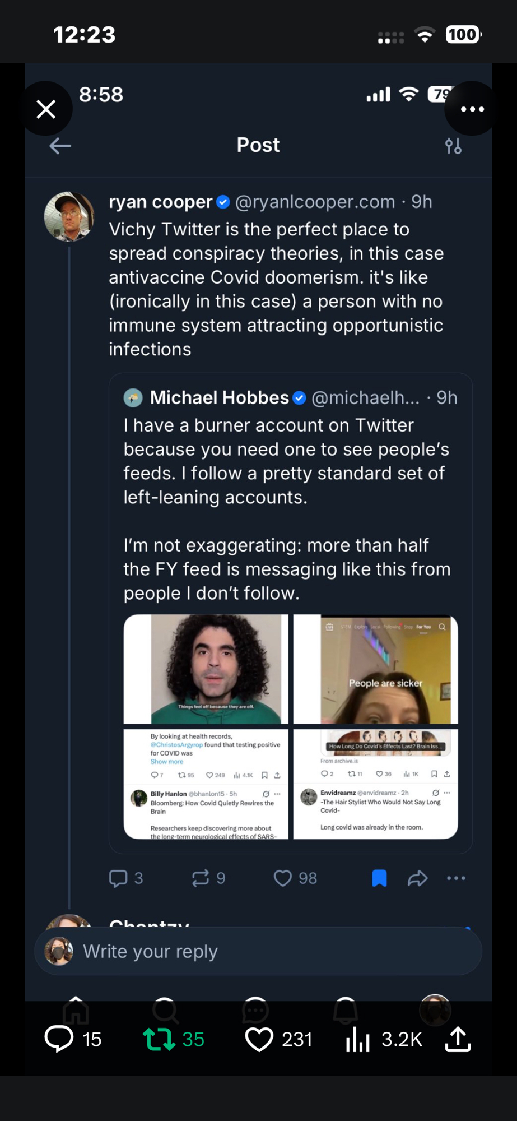The width and height of the screenshot is (517, 1121).
Task: Open the curly-haired man video thumbnail
Action: [206, 669]
